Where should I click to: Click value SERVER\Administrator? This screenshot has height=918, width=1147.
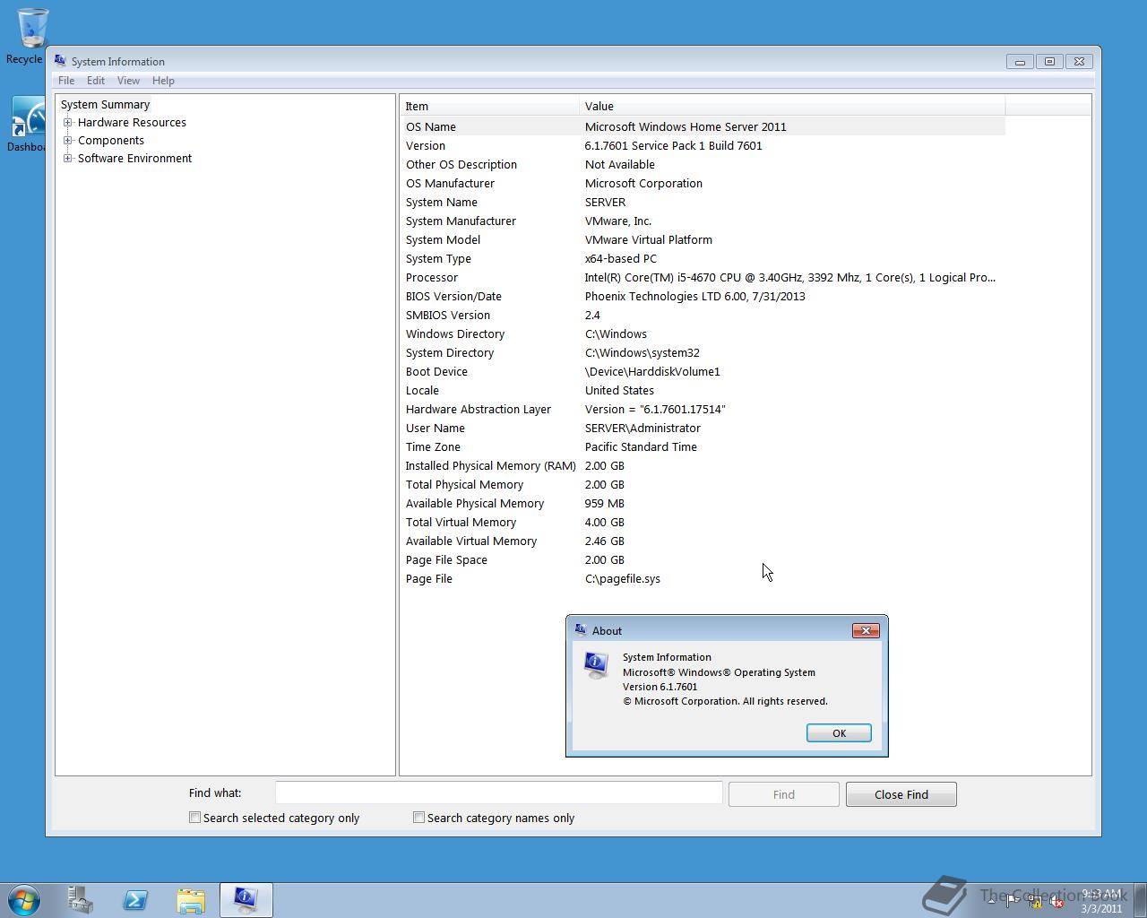tap(642, 429)
